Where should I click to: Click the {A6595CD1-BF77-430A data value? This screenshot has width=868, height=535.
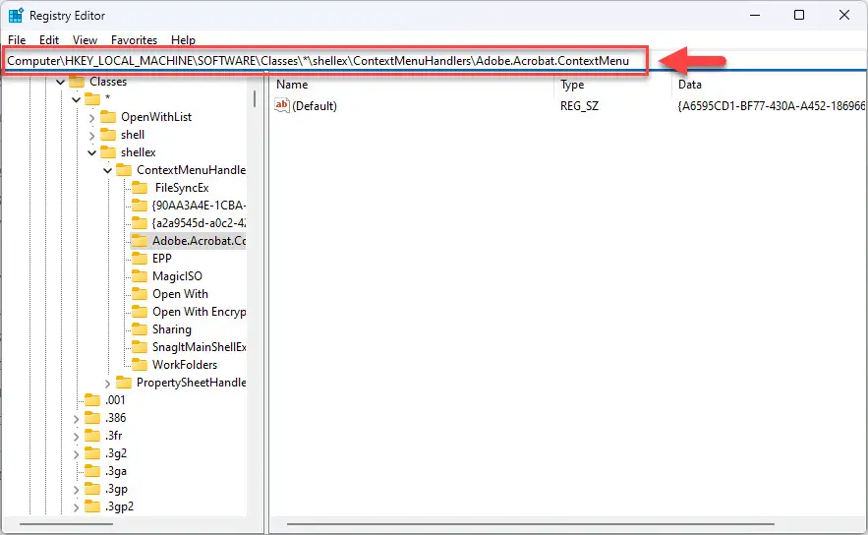772,106
